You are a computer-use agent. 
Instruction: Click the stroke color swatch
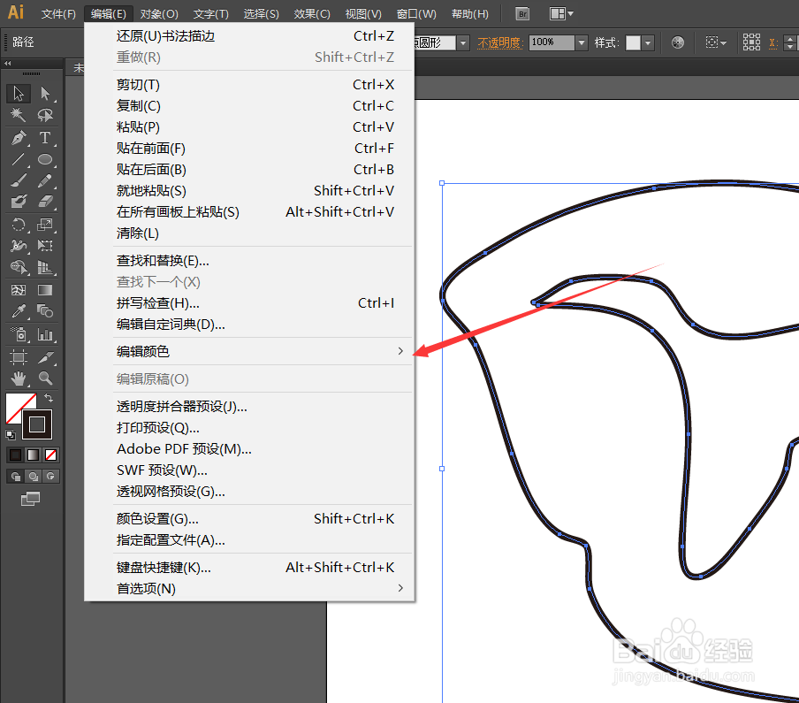pos(37,424)
